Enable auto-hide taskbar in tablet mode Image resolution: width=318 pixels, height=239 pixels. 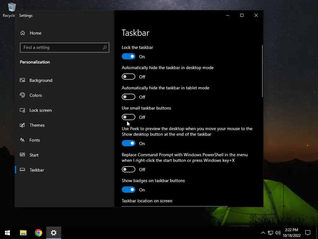click(x=128, y=97)
